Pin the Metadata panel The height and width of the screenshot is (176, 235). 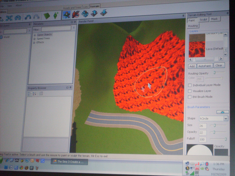coord(75,22)
